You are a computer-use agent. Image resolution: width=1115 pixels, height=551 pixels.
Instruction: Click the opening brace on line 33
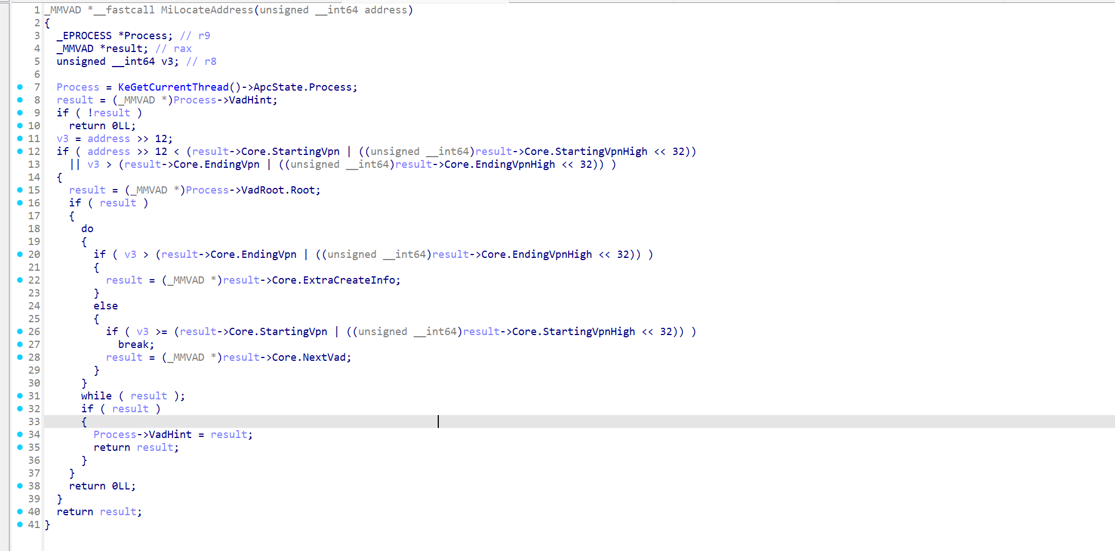[84, 422]
